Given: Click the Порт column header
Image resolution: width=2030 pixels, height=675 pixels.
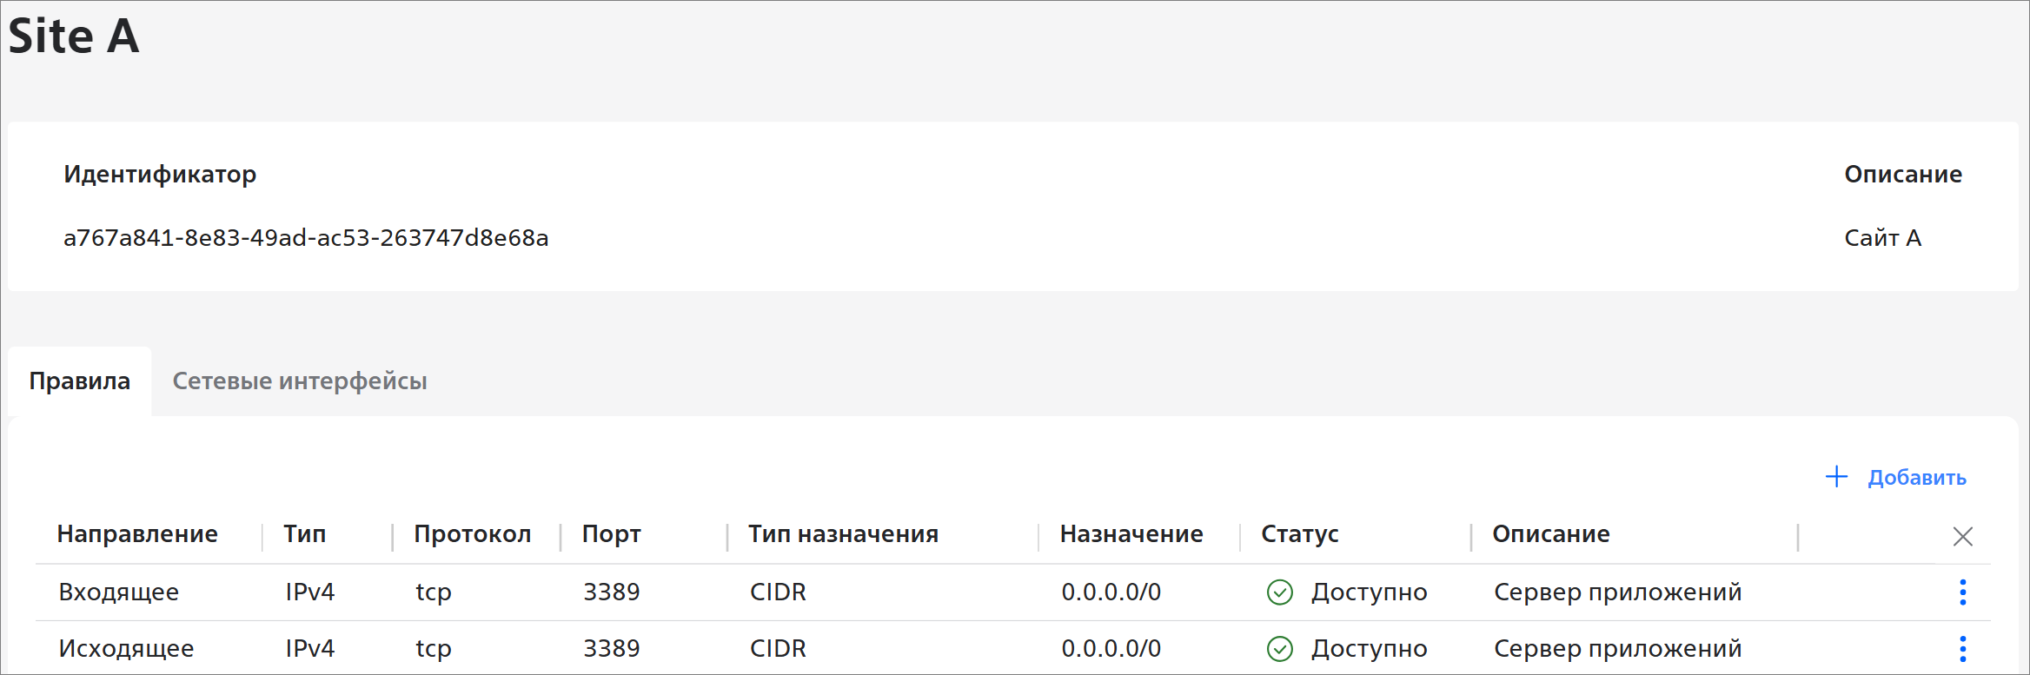Looking at the screenshot, I should [611, 534].
